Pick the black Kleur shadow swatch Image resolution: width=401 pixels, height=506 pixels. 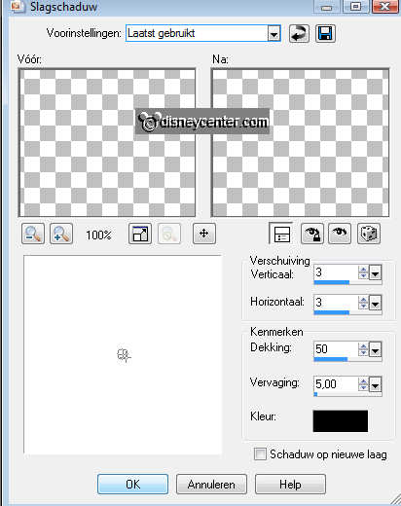click(x=341, y=421)
